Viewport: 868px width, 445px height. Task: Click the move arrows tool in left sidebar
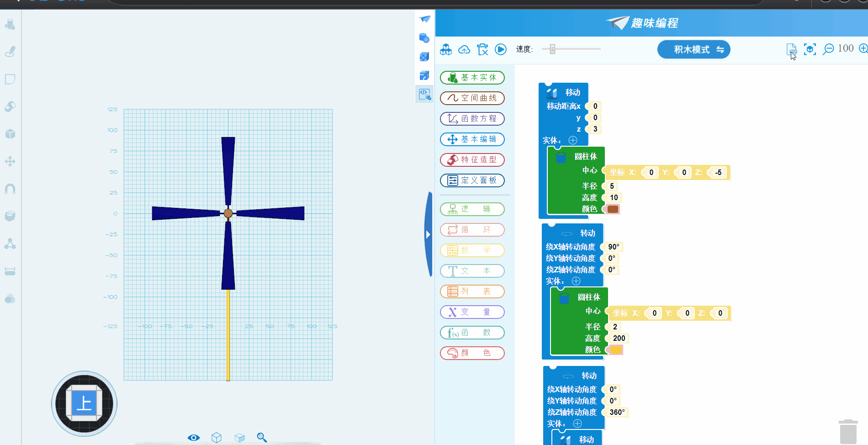pos(10,161)
